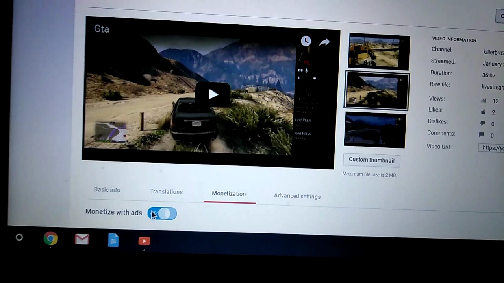504x283 pixels.
Task: Open YouTube from the shelf
Action: 144,241
